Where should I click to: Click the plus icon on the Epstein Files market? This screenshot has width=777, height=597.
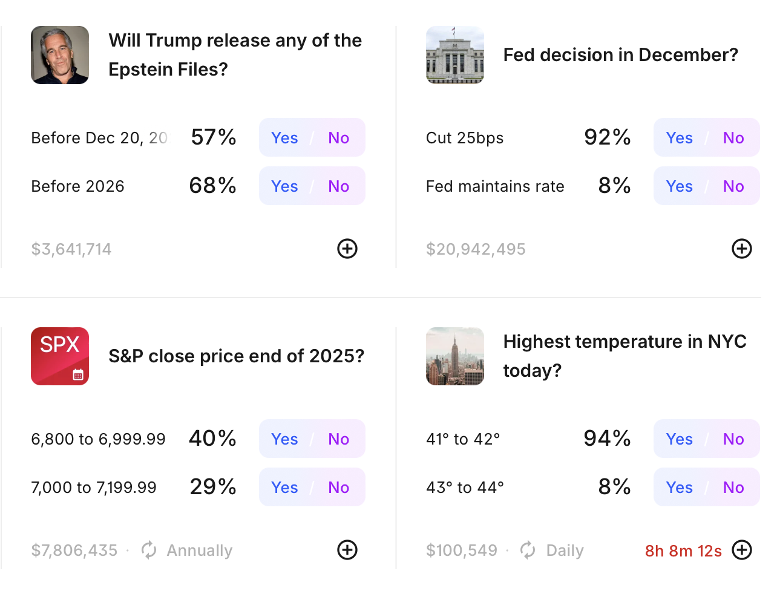coord(347,249)
